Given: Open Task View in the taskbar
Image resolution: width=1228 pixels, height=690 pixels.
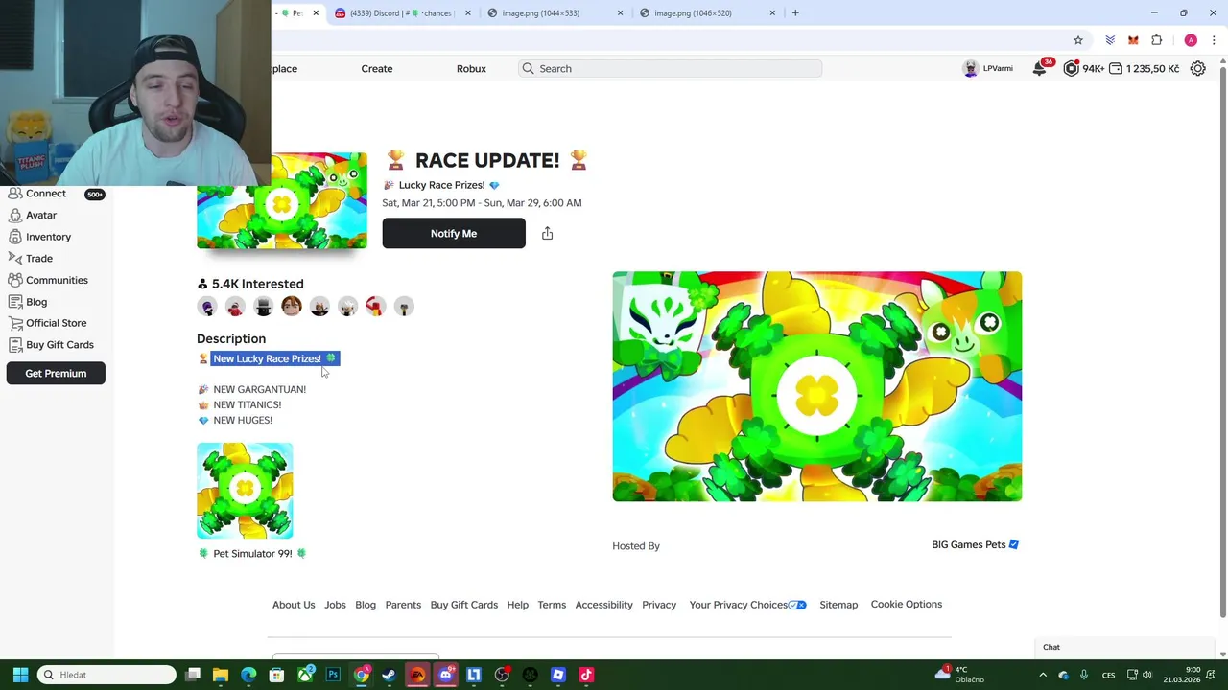Looking at the screenshot, I should (193, 675).
